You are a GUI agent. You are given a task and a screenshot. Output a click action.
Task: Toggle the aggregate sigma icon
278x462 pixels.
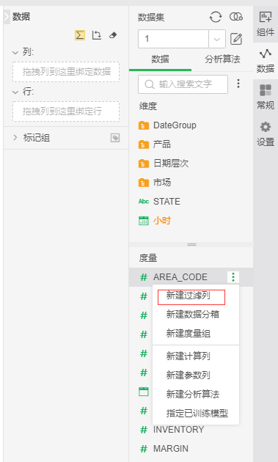click(x=80, y=35)
